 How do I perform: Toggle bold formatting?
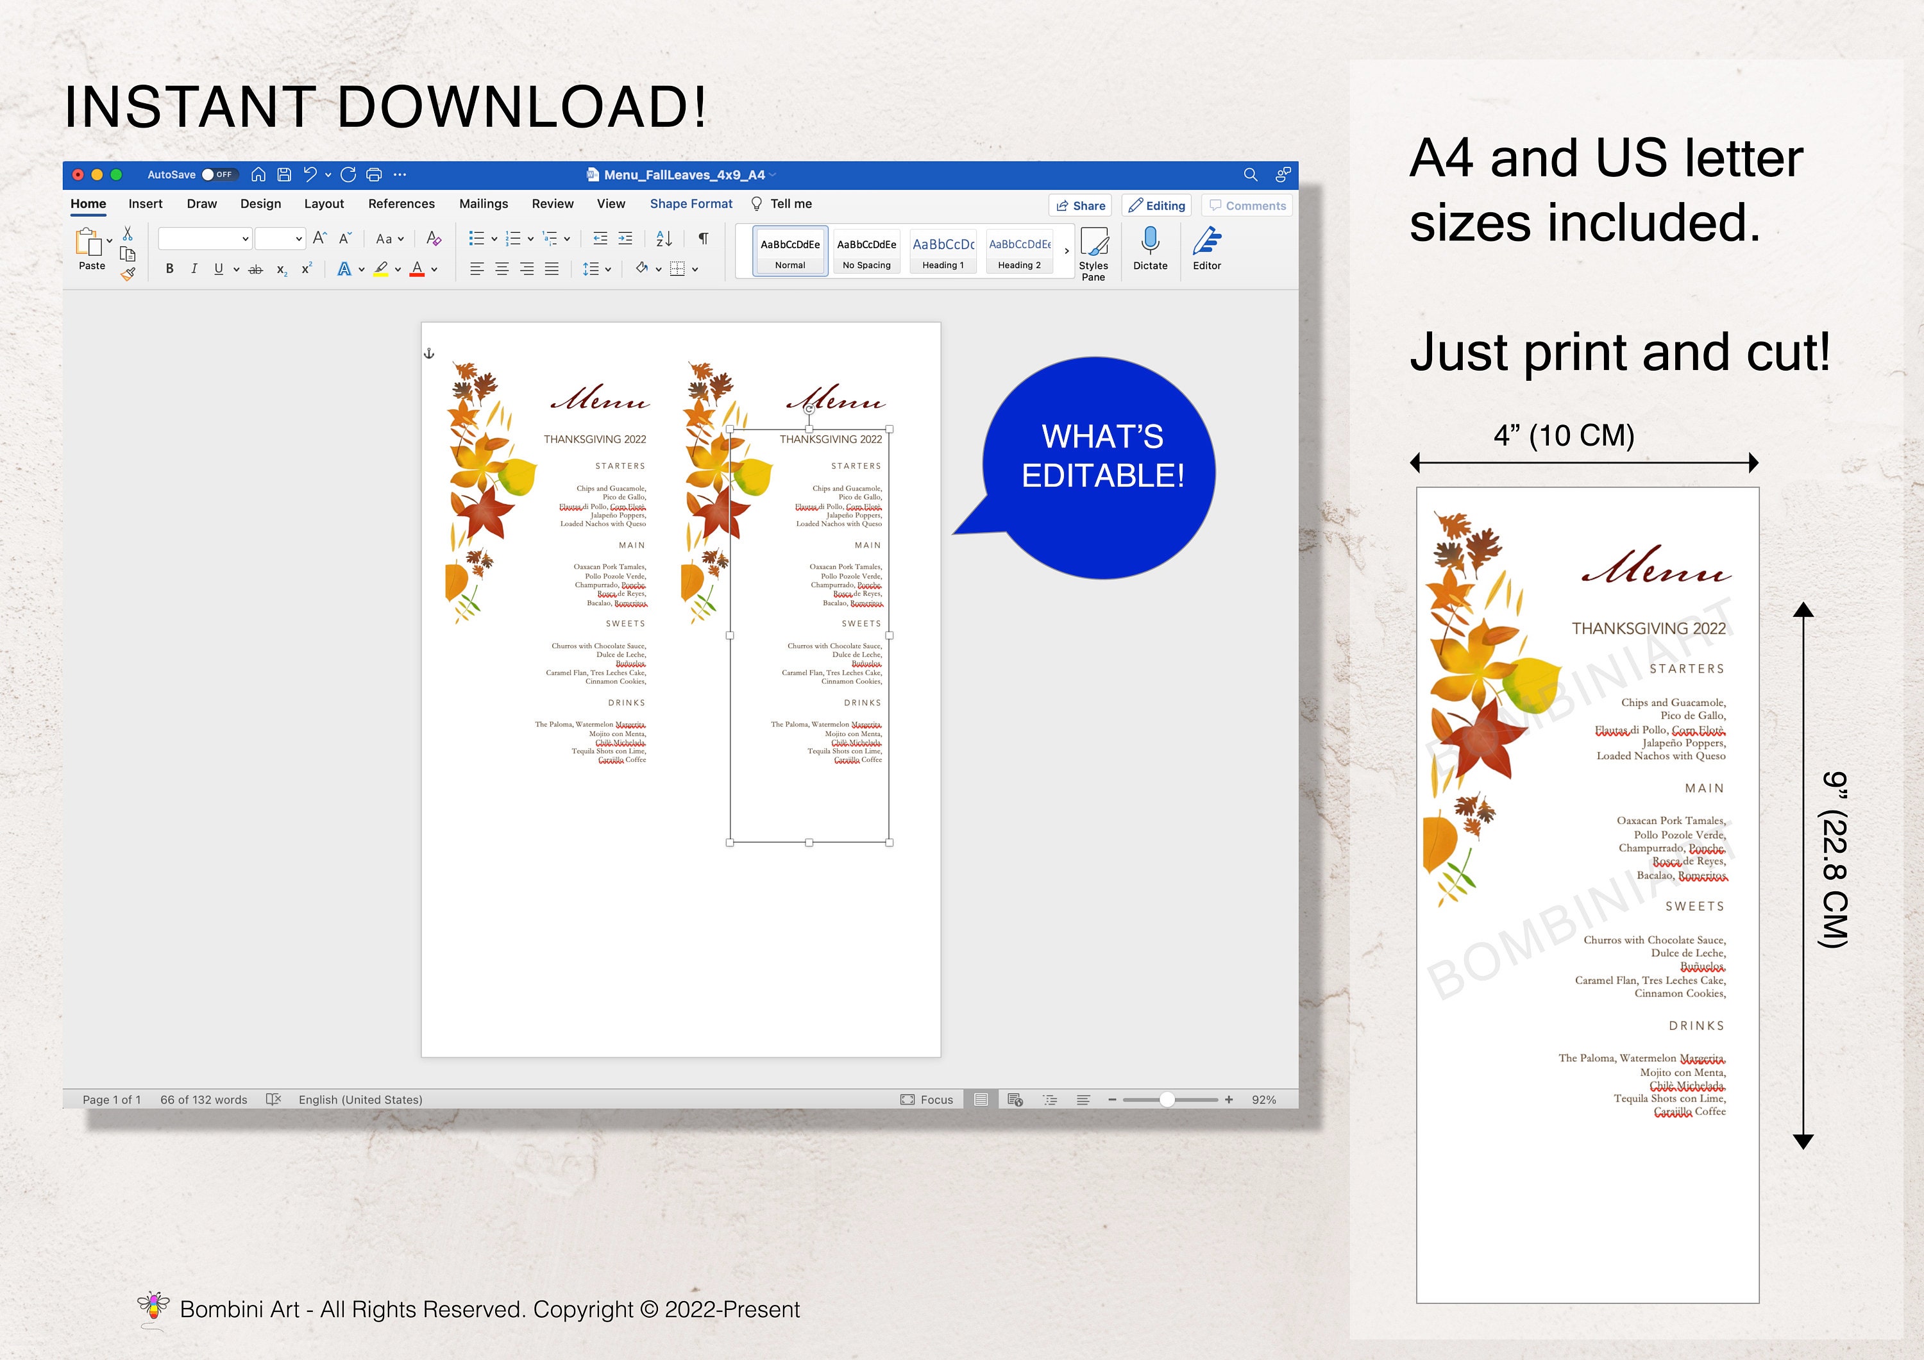(x=170, y=269)
